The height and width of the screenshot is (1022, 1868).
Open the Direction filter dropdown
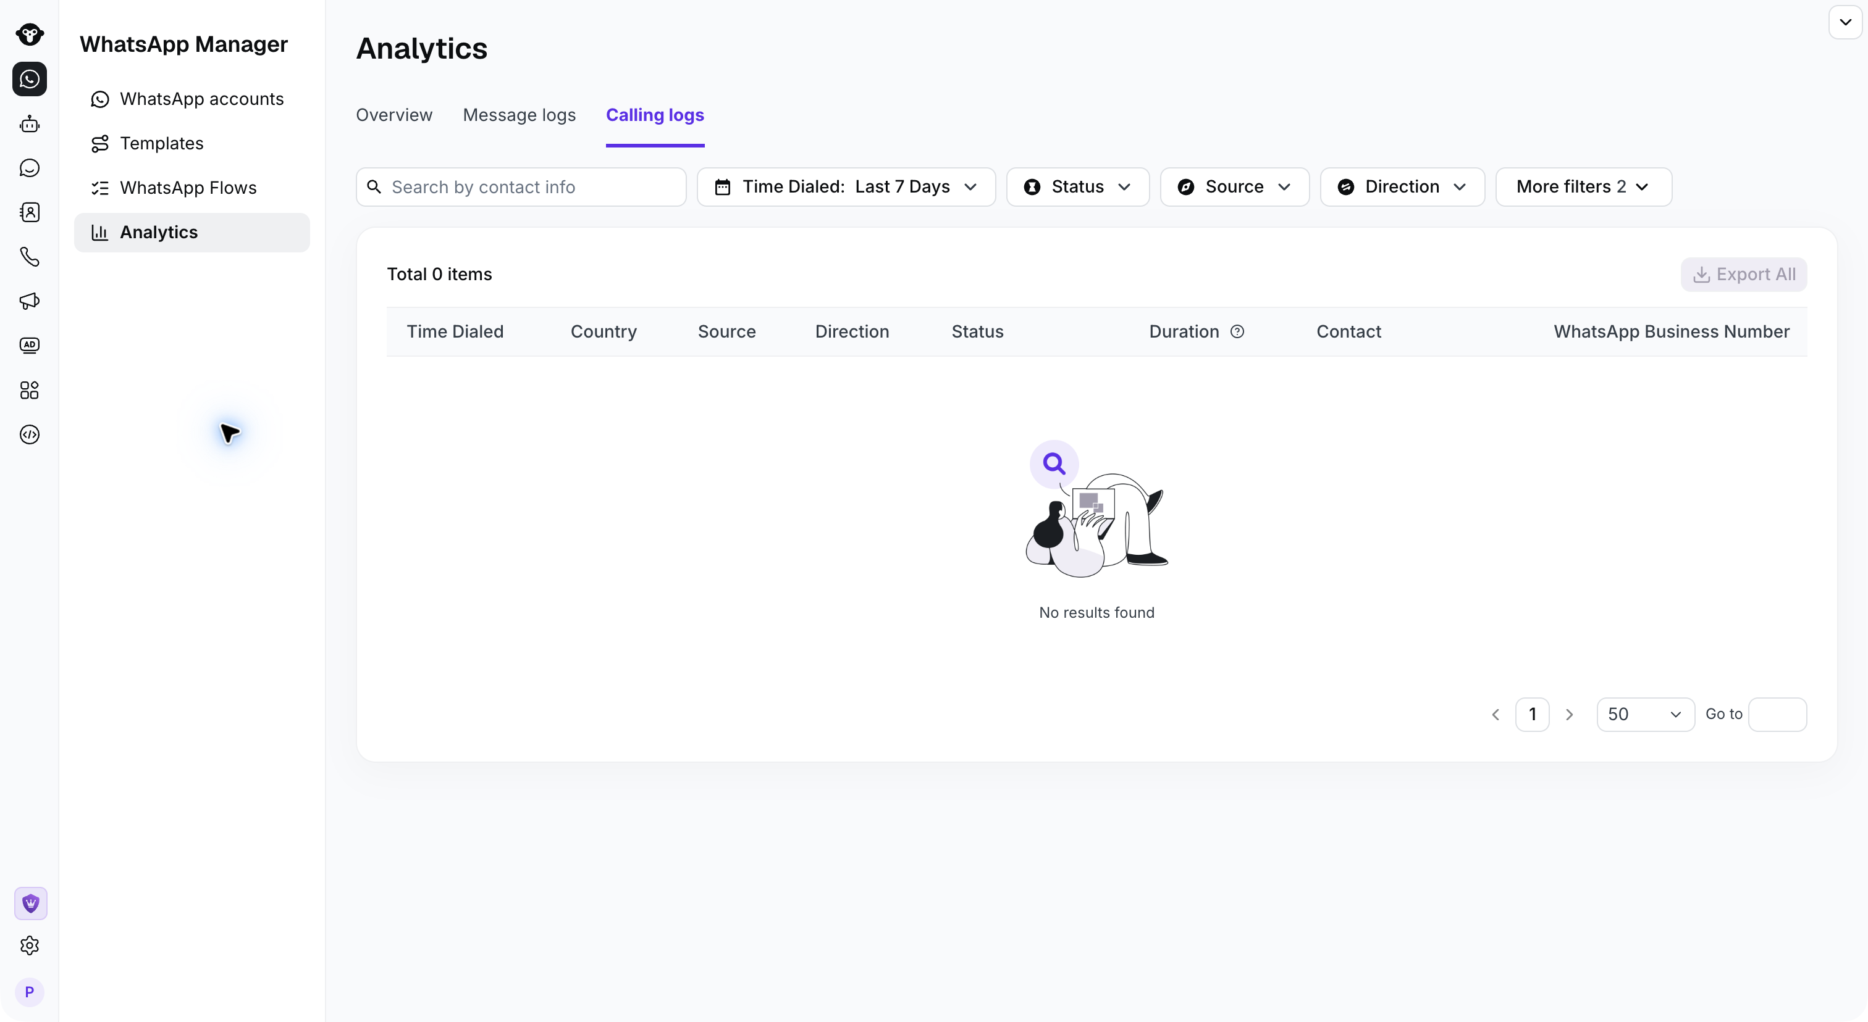tap(1402, 187)
